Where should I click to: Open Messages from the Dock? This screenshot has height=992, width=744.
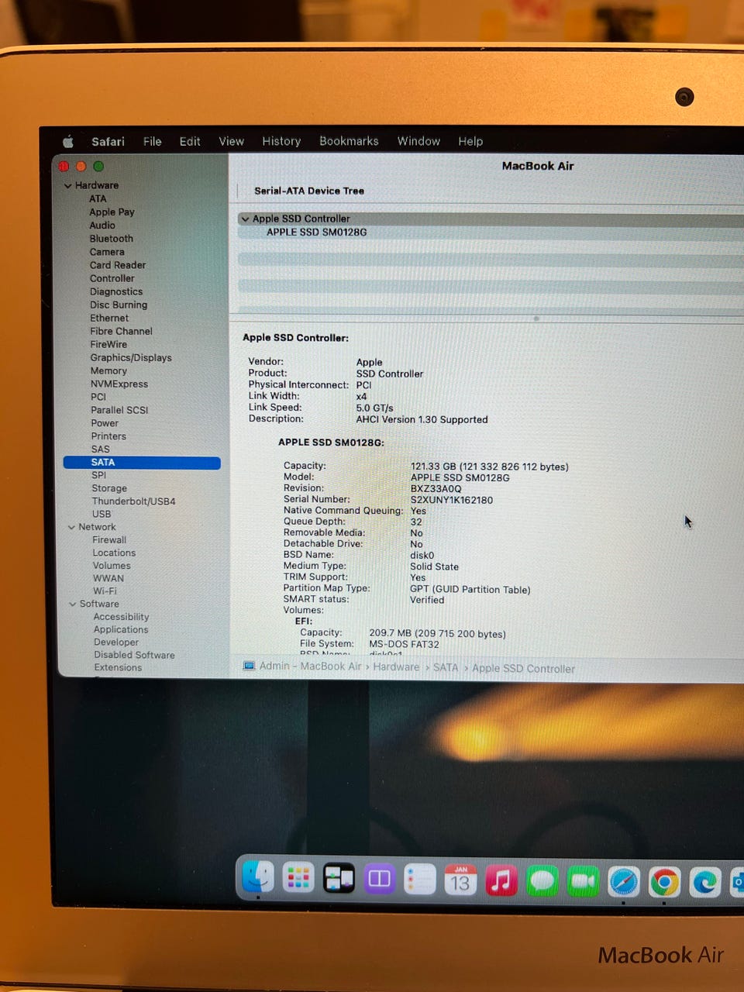pos(542,881)
